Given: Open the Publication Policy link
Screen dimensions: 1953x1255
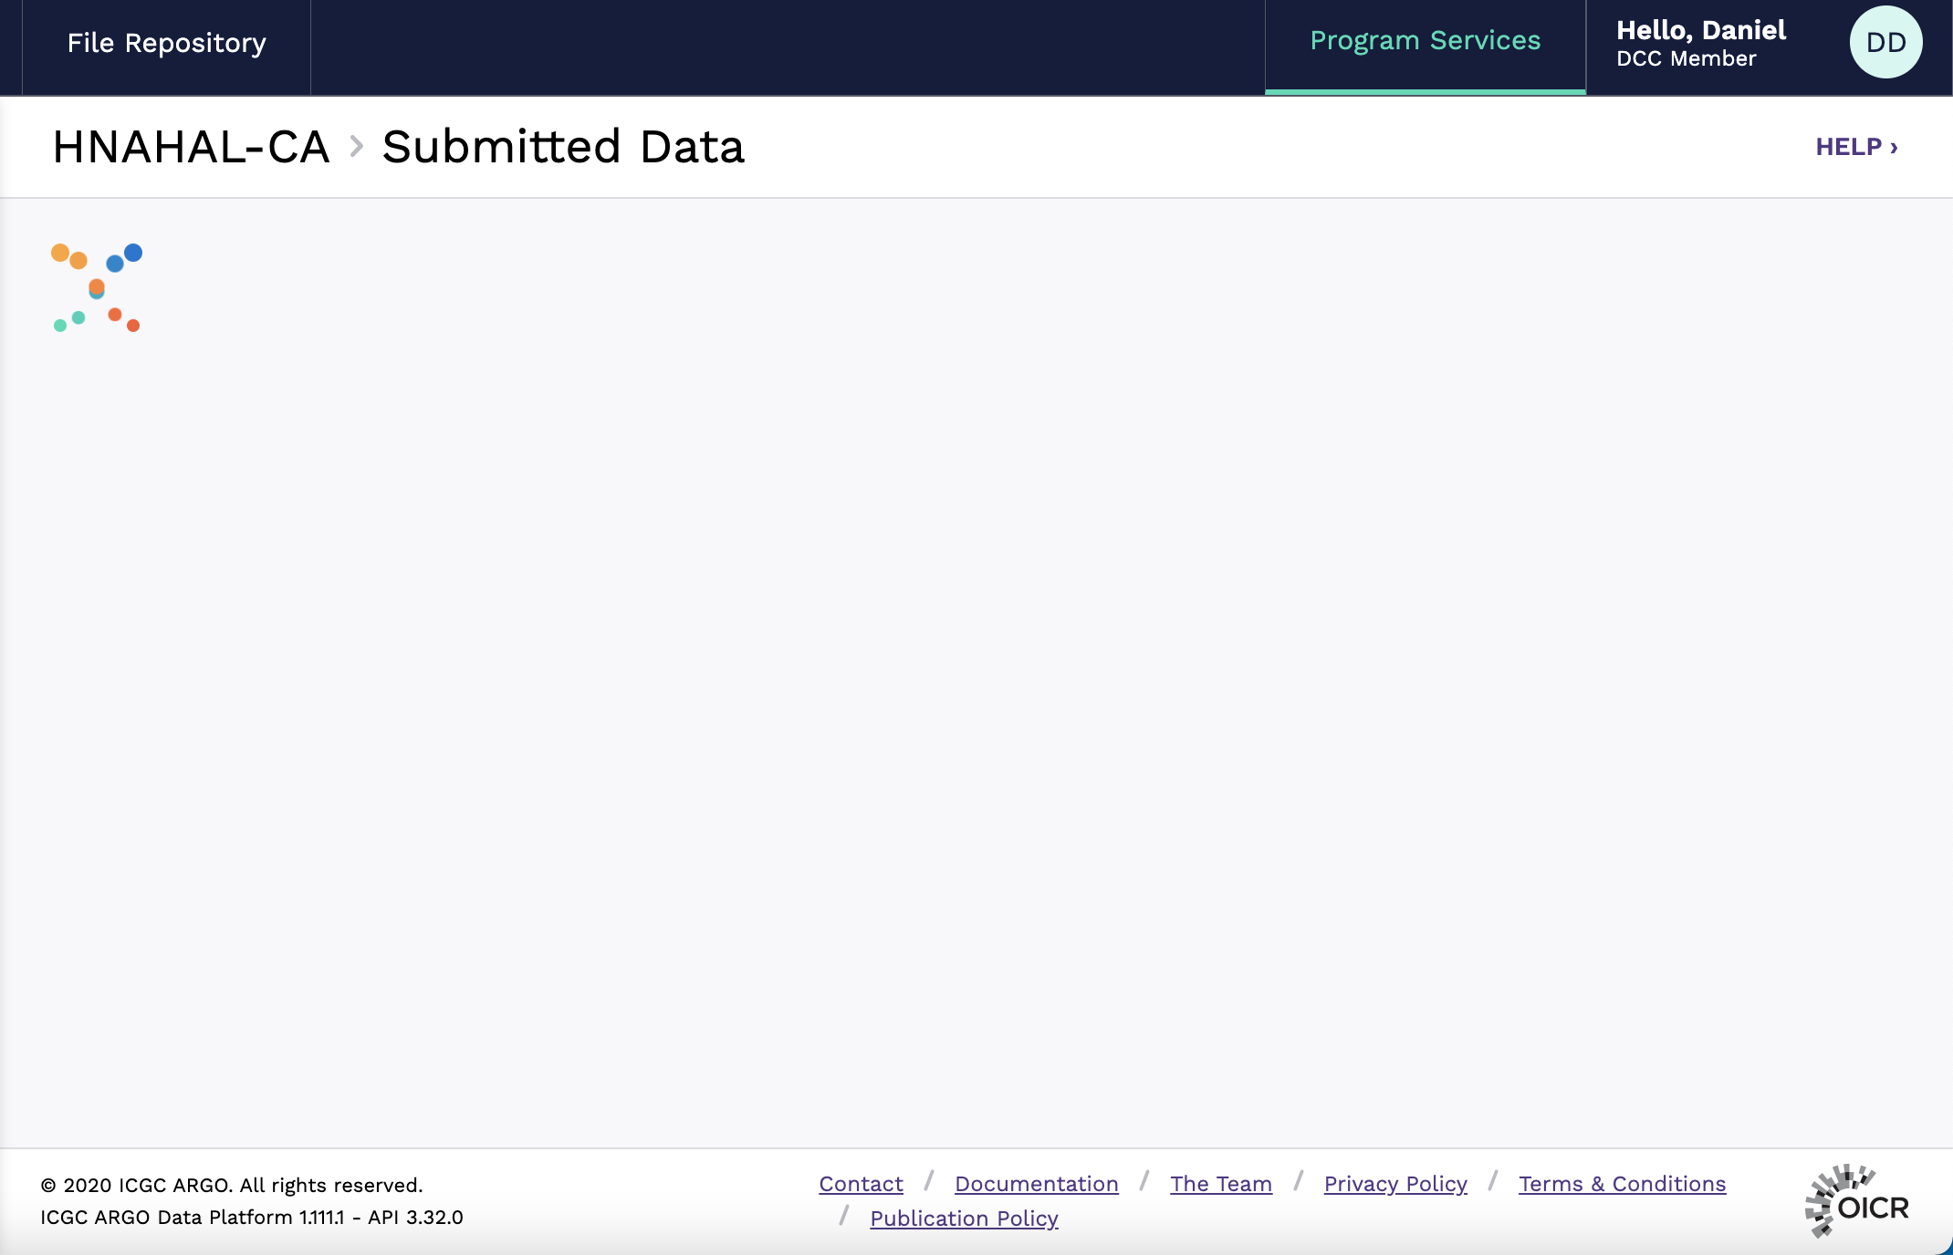Looking at the screenshot, I should [964, 1219].
